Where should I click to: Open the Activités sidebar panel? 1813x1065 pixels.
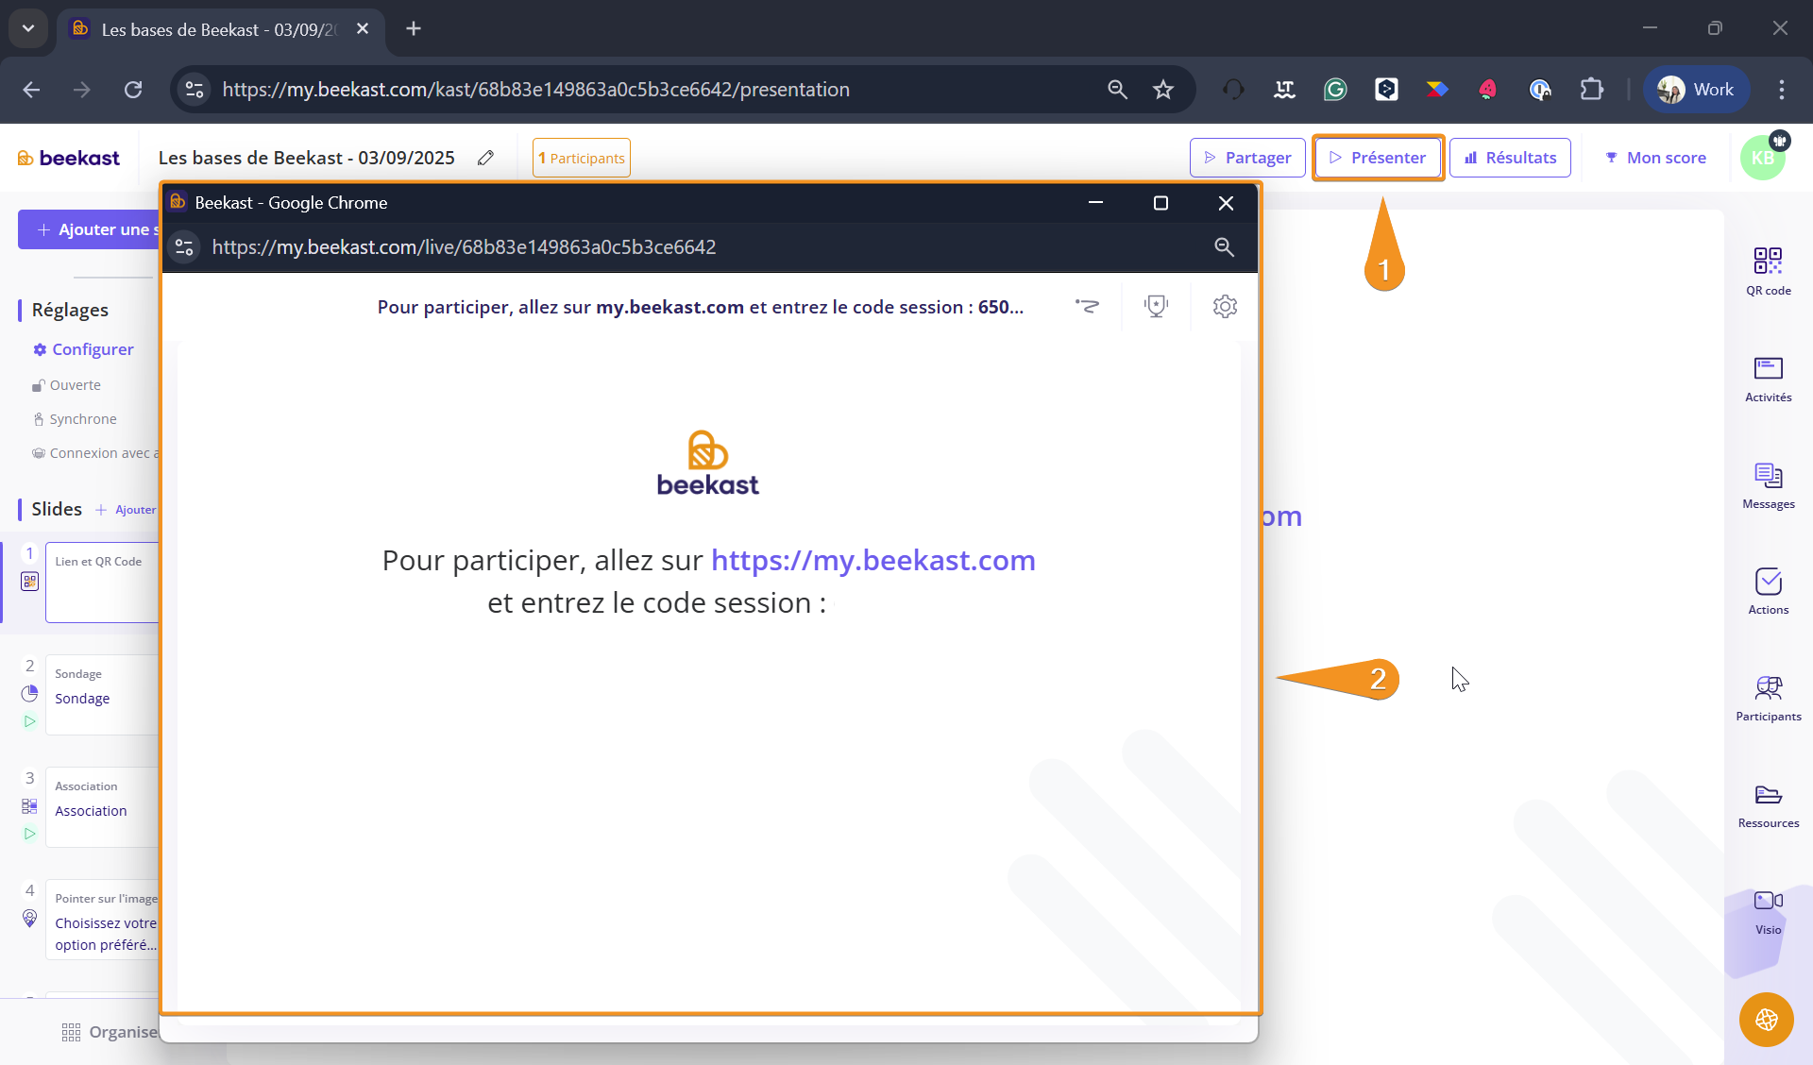(x=1768, y=379)
